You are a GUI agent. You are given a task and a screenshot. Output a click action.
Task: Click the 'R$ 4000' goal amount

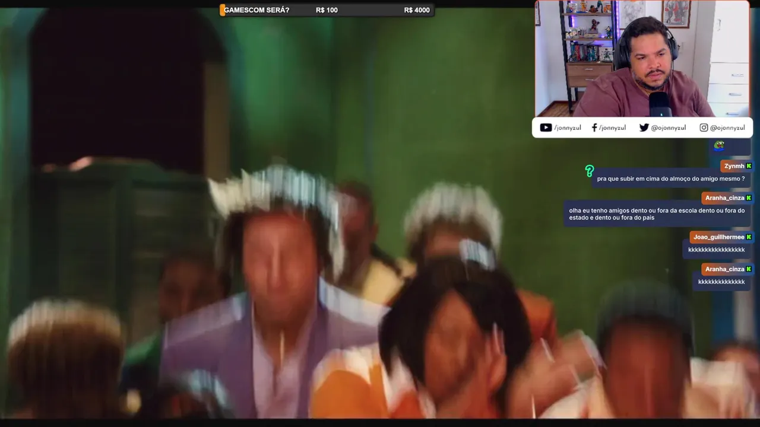[417, 10]
